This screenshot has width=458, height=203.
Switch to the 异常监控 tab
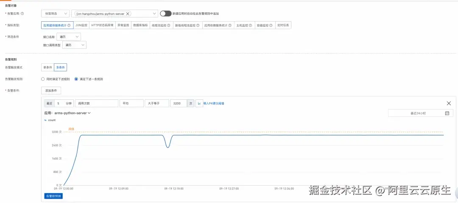click(123, 25)
